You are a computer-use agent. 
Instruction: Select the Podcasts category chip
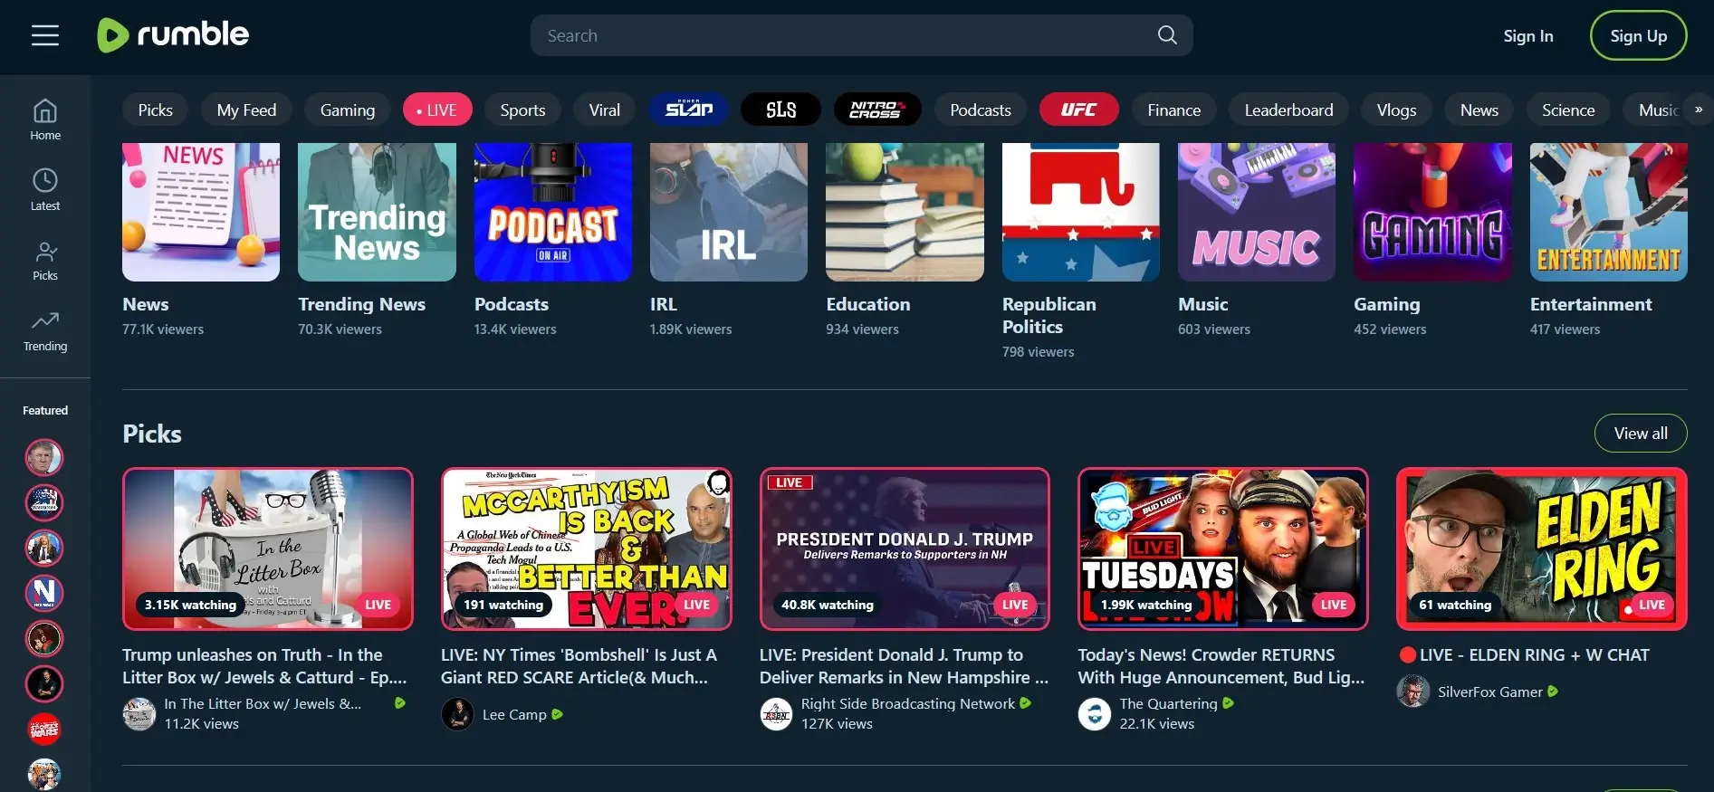point(981,110)
